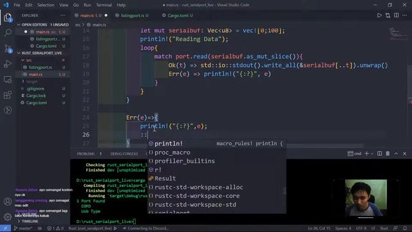Open the File menu

click(17, 5)
